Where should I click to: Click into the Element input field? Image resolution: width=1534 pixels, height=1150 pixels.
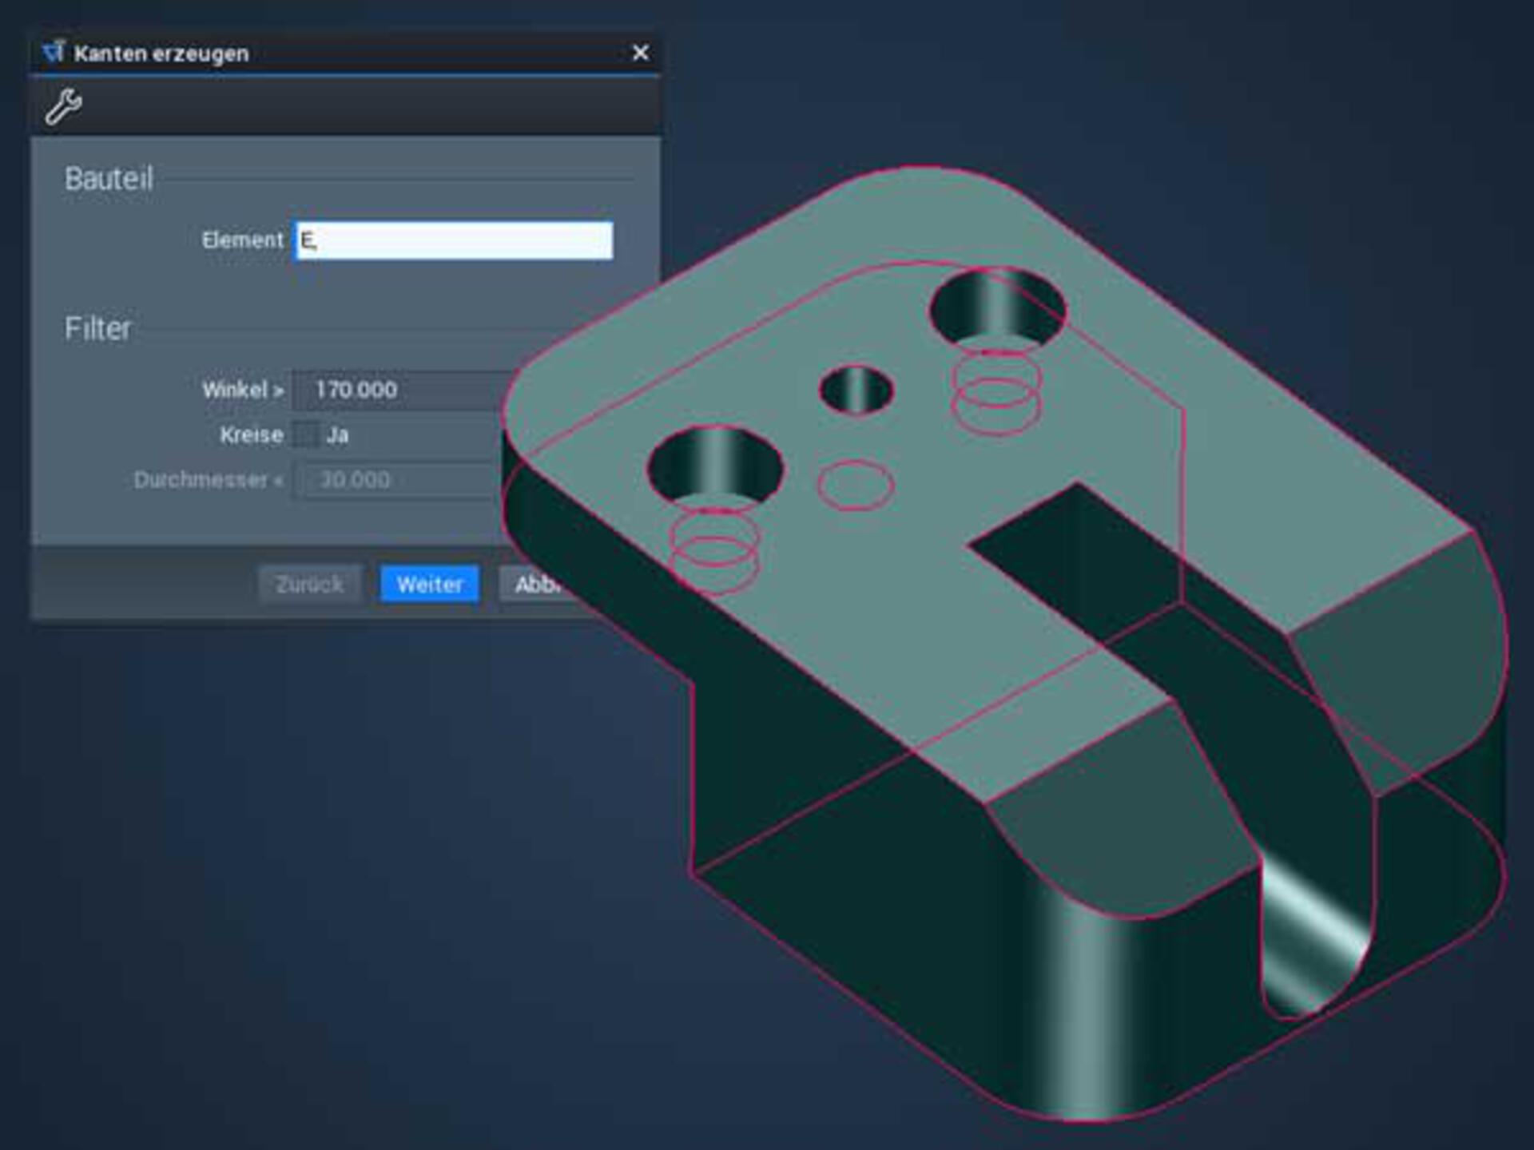click(x=453, y=240)
